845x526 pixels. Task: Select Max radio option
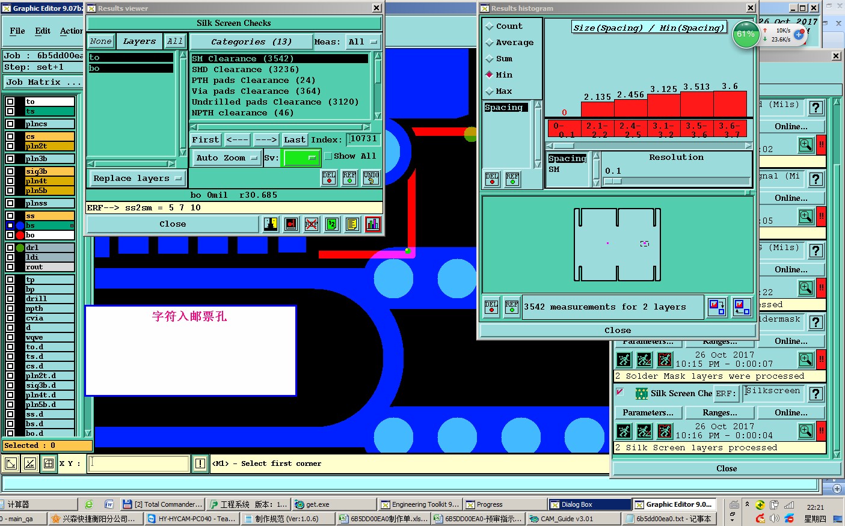point(490,91)
